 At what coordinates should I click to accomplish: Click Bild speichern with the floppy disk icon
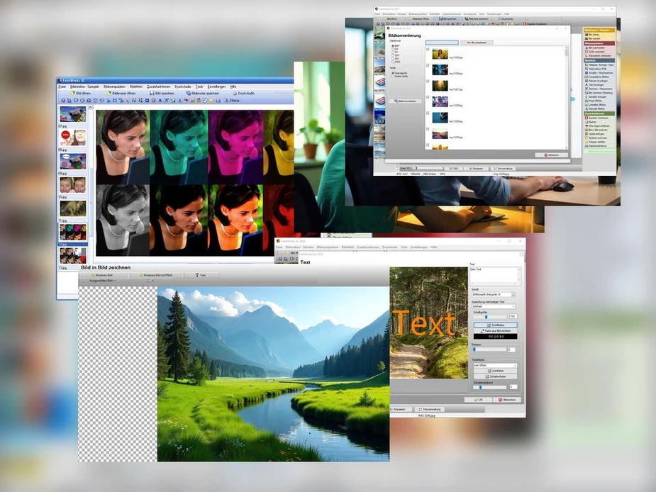(162, 93)
